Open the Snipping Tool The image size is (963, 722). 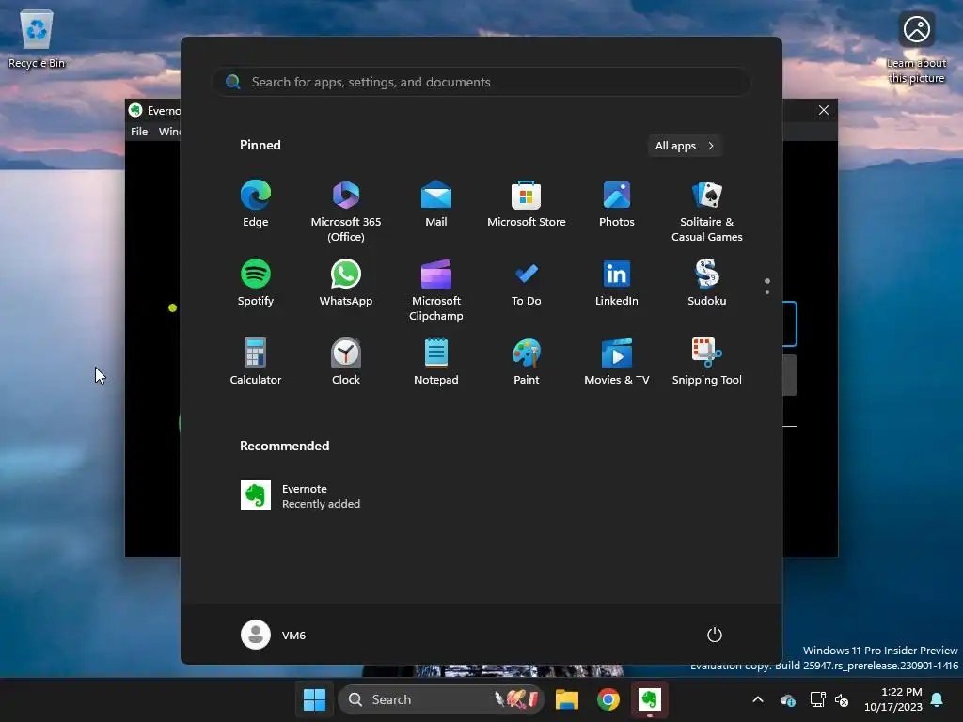click(707, 362)
